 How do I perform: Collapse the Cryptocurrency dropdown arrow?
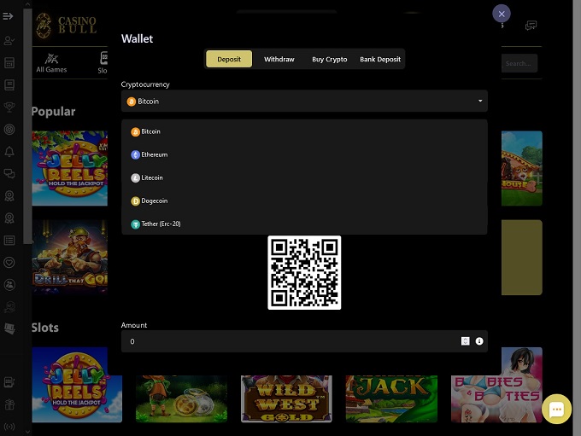(x=480, y=102)
